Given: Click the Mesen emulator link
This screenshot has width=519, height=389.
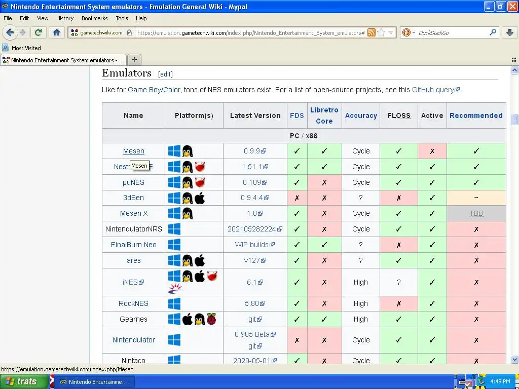Looking at the screenshot, I should (134, 151).
